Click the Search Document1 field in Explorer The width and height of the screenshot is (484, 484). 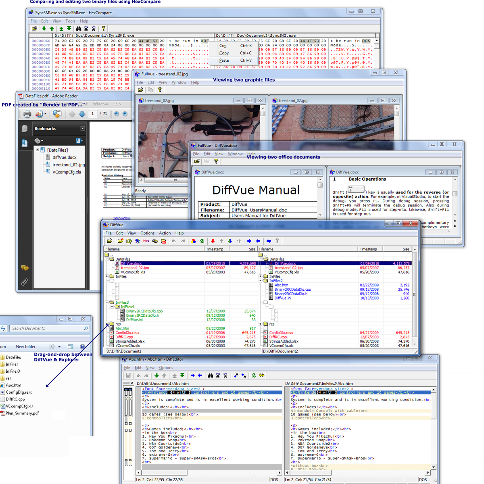(50, 329)
